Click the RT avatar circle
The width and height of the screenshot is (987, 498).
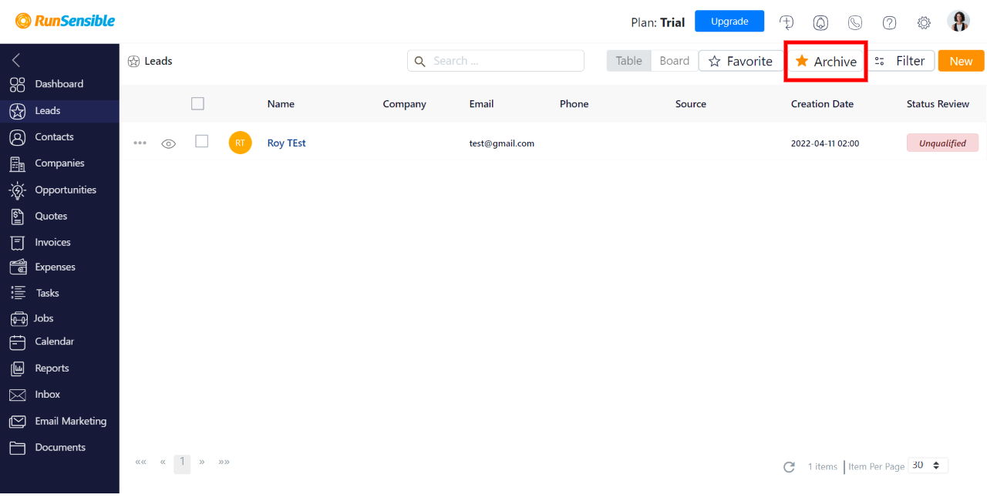pos(240,143)
